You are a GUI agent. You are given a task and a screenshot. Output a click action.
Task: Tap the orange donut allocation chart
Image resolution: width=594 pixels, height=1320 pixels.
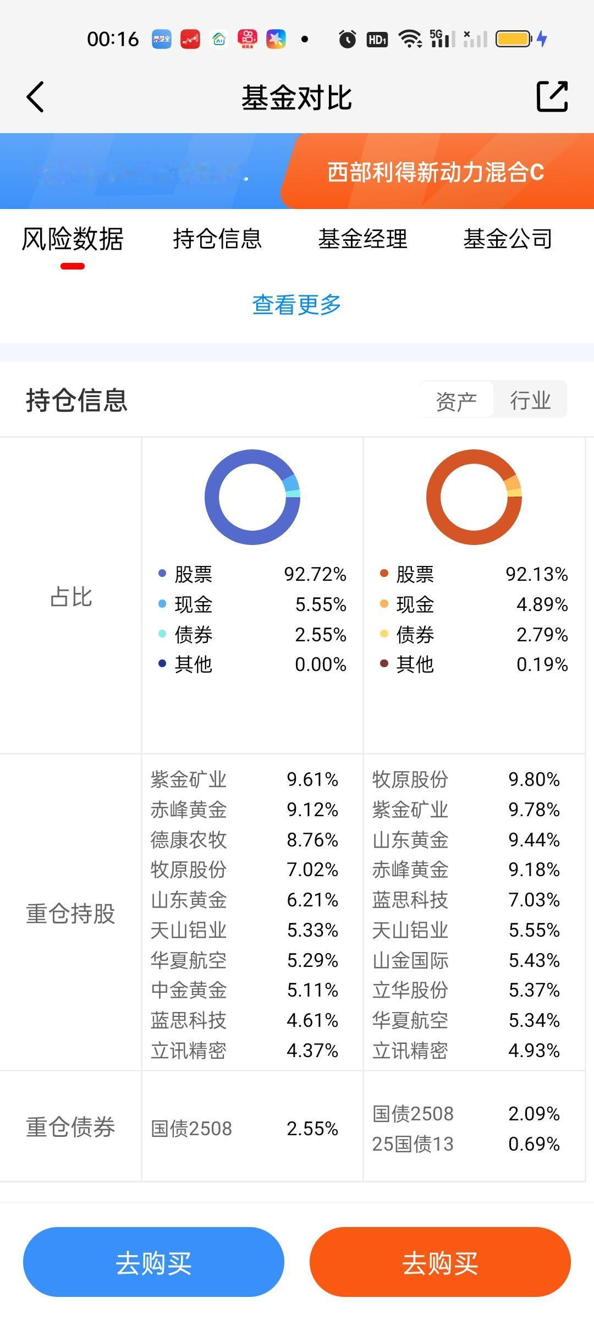pyautogui.click(x=474, y=497)
